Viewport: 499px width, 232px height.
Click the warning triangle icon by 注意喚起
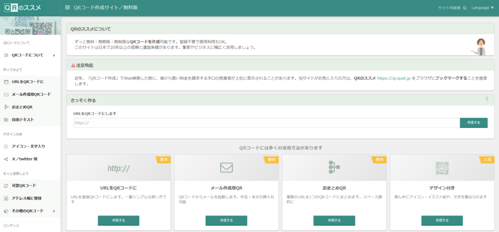point(73,66)
